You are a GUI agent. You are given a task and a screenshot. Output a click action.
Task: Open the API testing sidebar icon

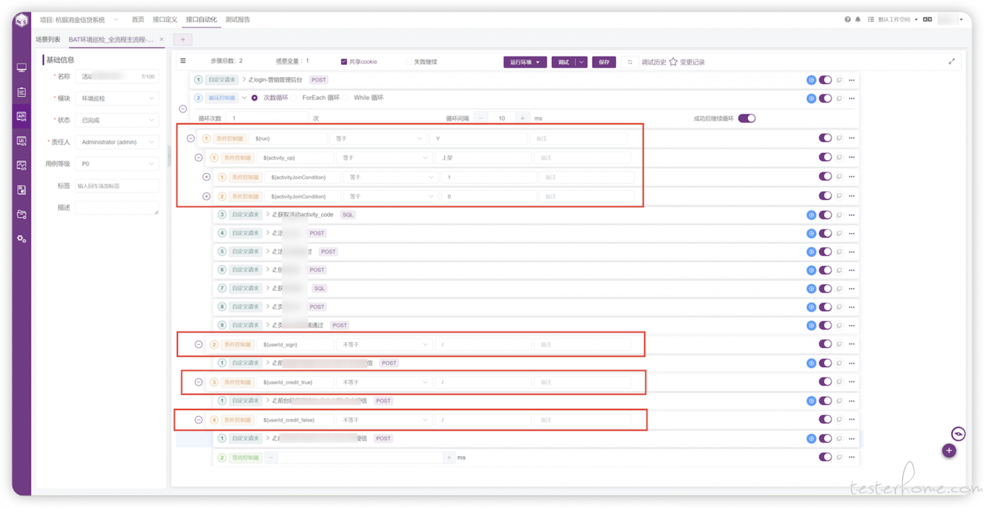coord(22,116)
